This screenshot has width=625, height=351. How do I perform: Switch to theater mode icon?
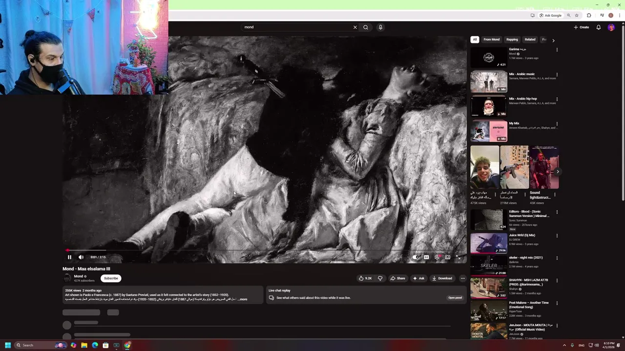(x=447, y=257)
